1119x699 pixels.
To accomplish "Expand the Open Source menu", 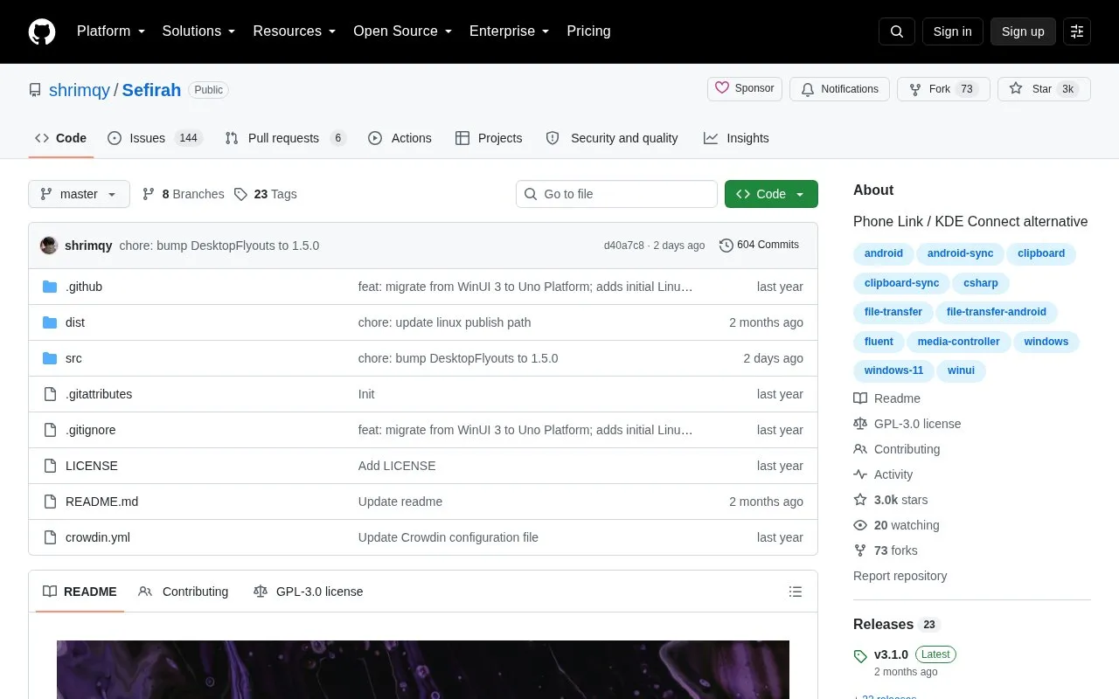I will point(403,31).
